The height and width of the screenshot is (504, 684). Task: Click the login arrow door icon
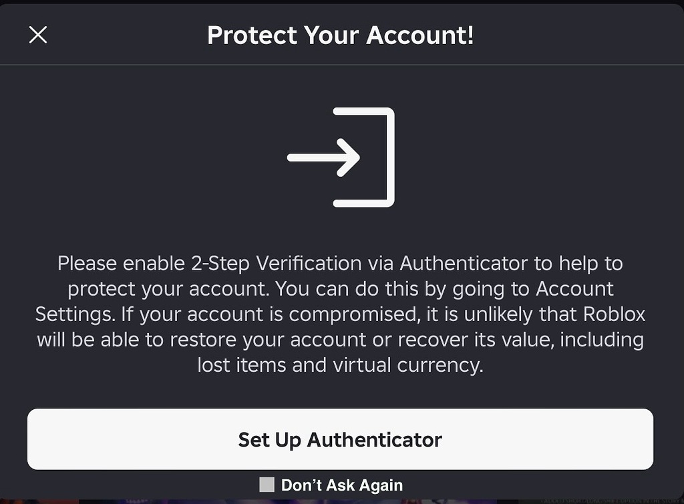point(341,158)
